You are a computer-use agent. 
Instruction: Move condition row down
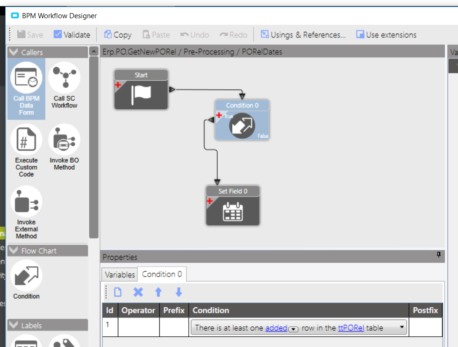pos(179,292)
